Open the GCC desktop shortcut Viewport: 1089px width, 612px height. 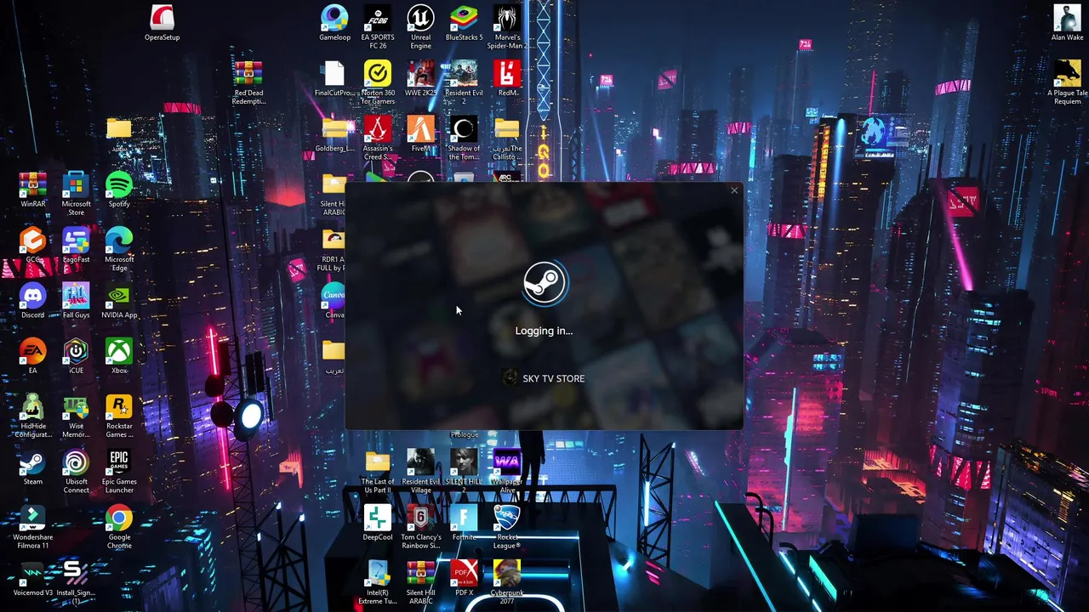33,245
